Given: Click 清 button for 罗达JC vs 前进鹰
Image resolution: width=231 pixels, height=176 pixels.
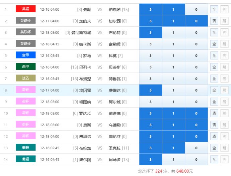Looking at the screenshot, I should (x=214, y=113).
